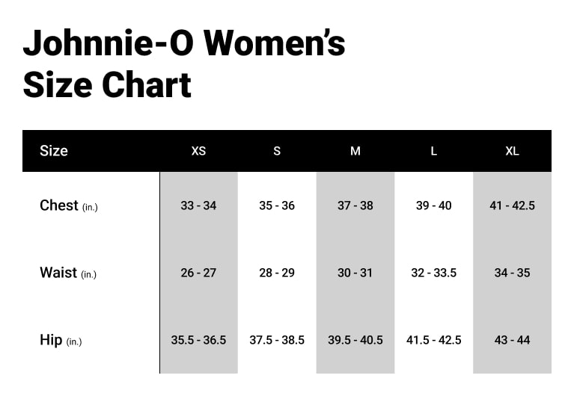This screenshot has width=574, height=396.
Task: Select the small waist value 28 - 29
Action: (277, 273)
